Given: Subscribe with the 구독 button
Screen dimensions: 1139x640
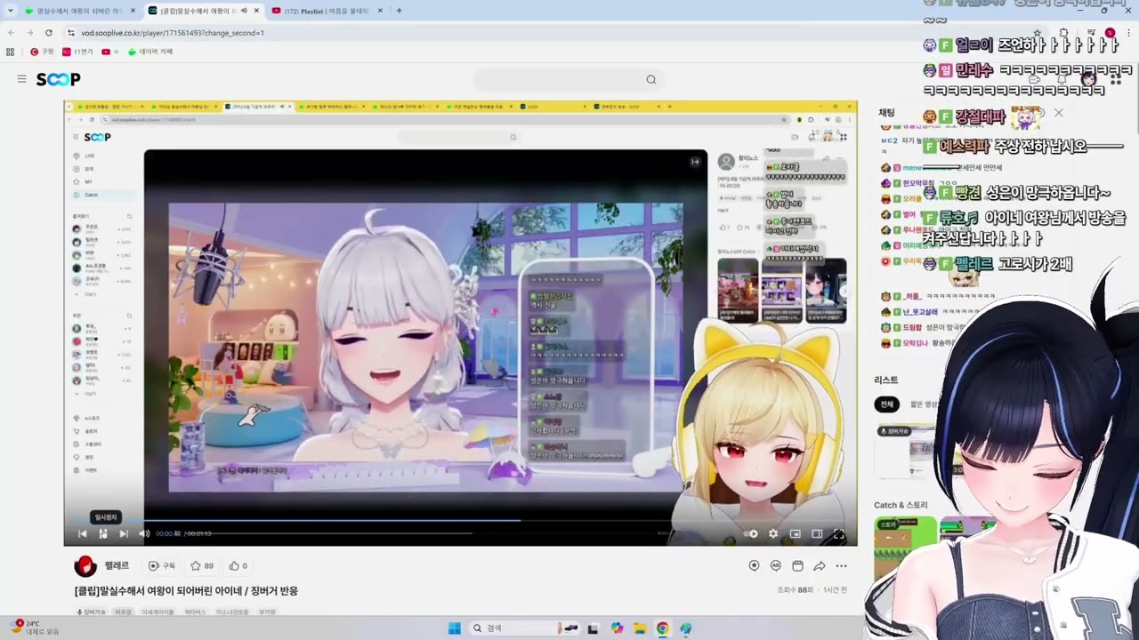Looking at the screenshot, I should [161, 565].
